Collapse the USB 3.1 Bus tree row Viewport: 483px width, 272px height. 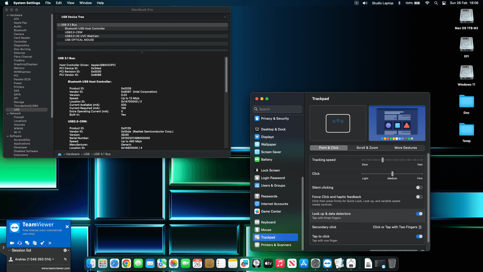(x=59, y=25)
